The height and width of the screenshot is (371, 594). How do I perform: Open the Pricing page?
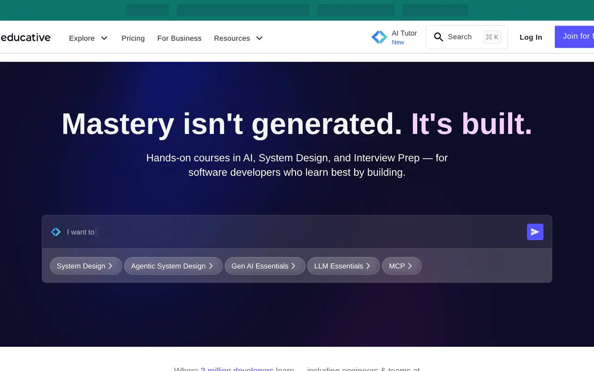(133, 38)
